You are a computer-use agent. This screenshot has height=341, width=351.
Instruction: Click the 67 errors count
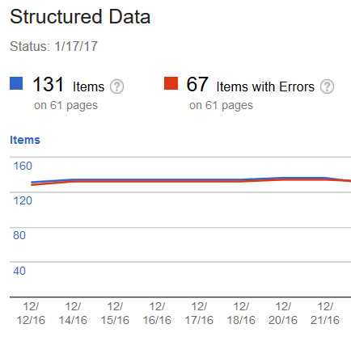coord(197,84)
